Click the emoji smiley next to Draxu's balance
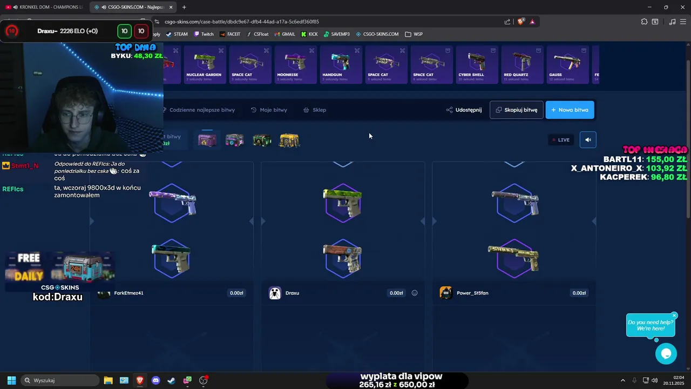The width and height of the screenshot is (691, 389). tap(415, 293)
